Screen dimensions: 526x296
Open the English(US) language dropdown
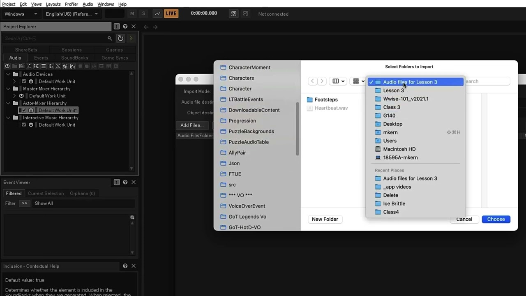coord(72,14)
